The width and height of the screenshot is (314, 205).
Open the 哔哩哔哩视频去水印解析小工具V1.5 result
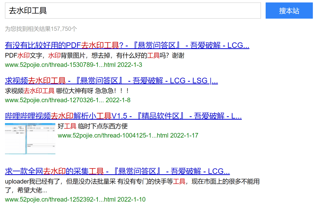123,116
